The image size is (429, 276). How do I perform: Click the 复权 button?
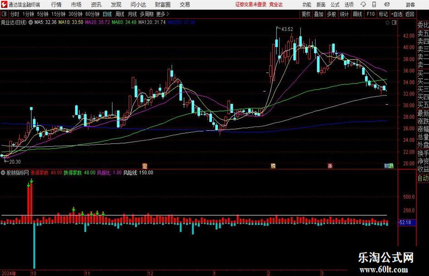coord(306,14)
